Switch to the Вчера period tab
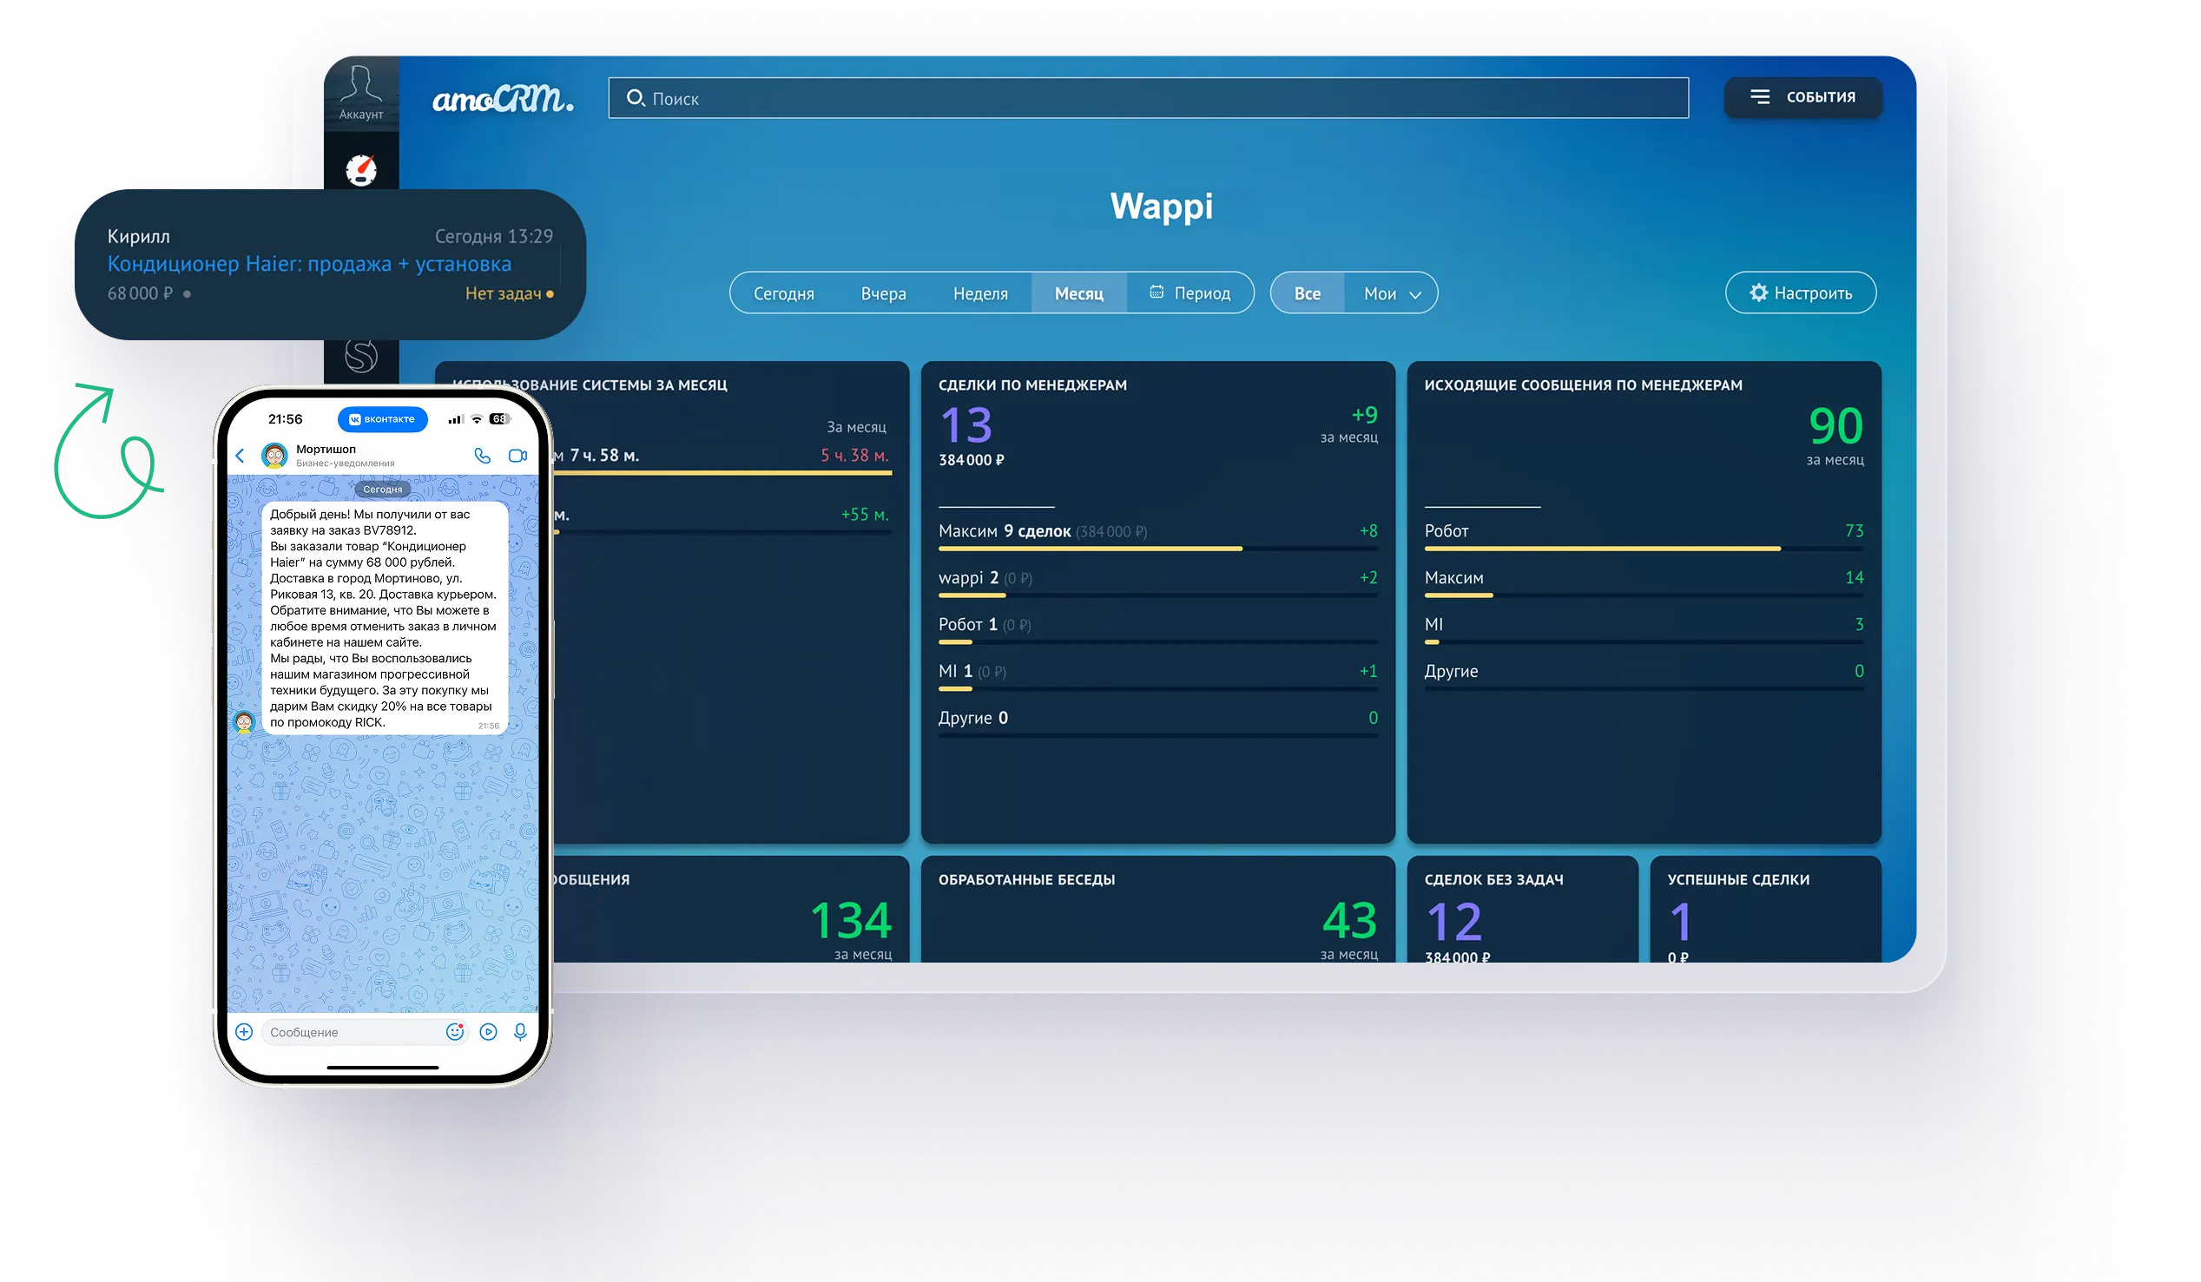Screen dimensions: 2201x1282 click(x=883, y=293)
